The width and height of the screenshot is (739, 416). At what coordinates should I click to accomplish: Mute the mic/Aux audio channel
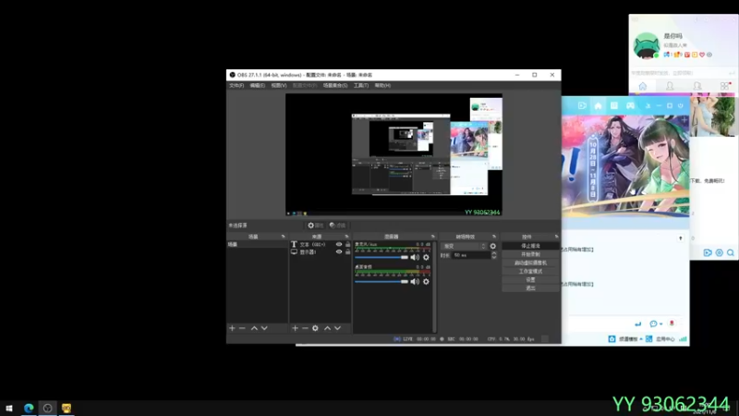coord(415,258)
